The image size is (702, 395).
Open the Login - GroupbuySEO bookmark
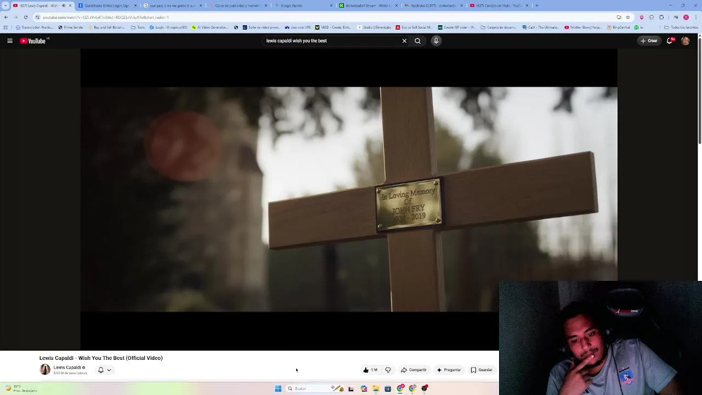[168, 27]
